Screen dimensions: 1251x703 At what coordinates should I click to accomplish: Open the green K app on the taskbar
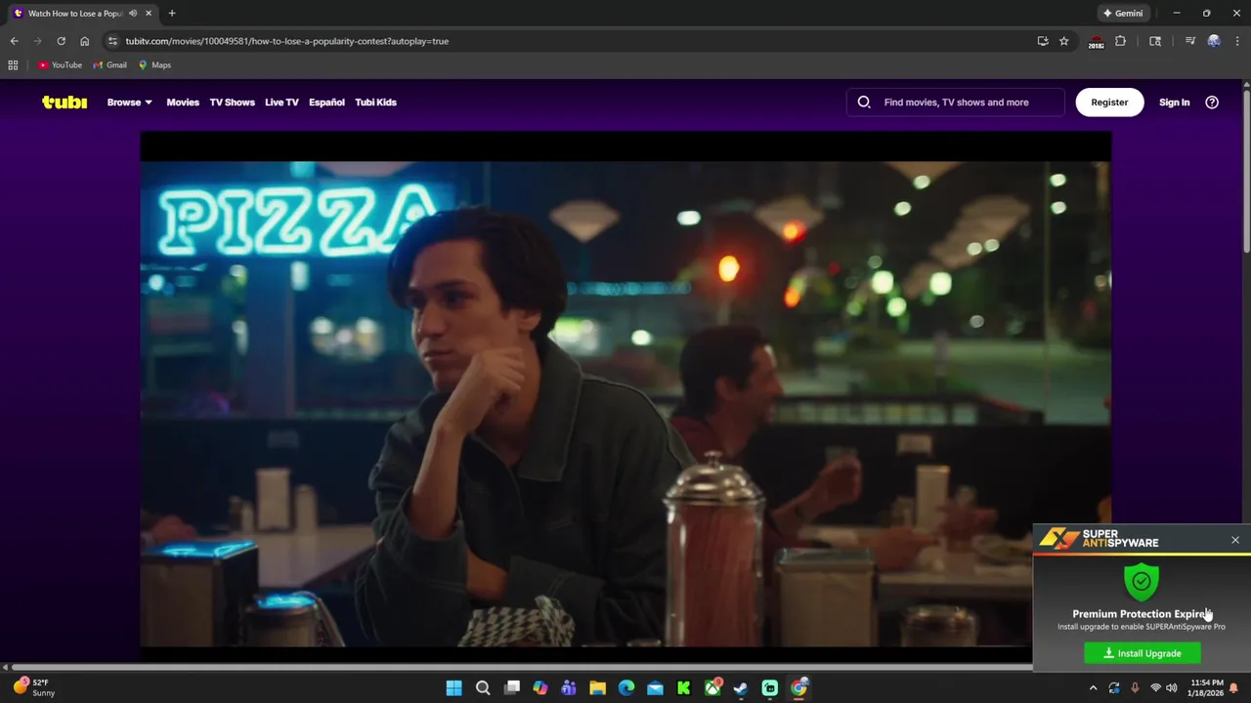point(684,688)
